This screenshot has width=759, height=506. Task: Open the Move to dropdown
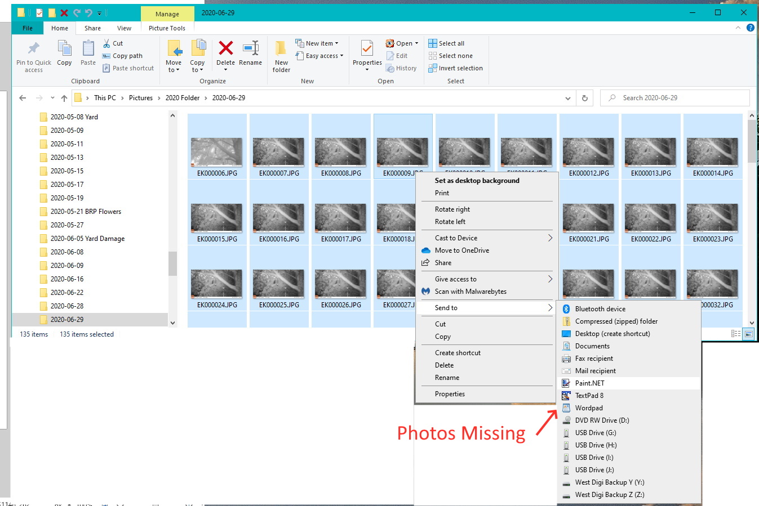174,55
